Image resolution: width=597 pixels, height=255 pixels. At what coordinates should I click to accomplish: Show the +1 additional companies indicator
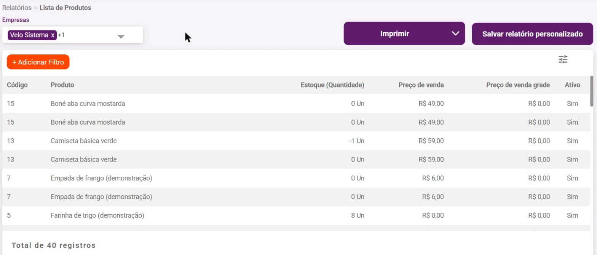click(61, 35)
